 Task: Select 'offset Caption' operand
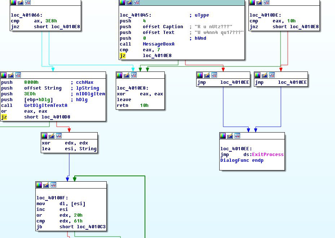[163, 27]
